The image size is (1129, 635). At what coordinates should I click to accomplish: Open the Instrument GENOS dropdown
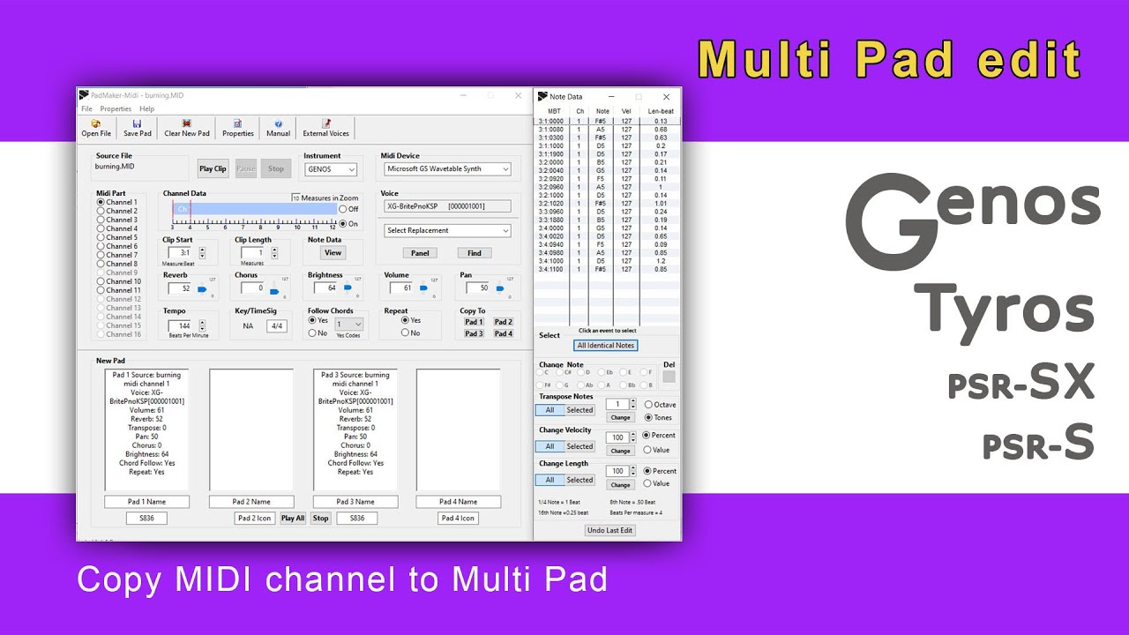pos(331,169)
